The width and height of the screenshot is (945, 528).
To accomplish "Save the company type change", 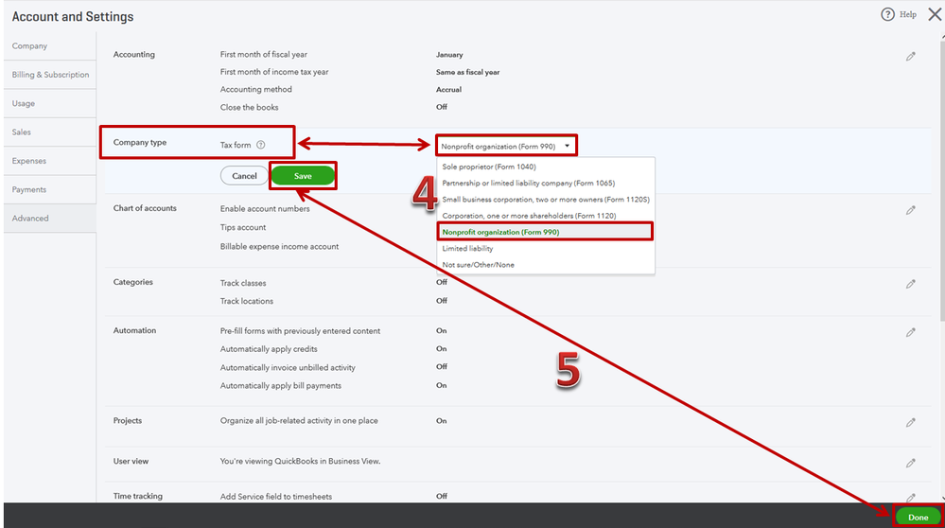I will [x=303, y=176].
